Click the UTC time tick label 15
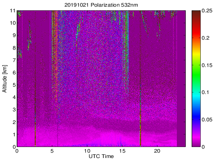 (122, 151)
